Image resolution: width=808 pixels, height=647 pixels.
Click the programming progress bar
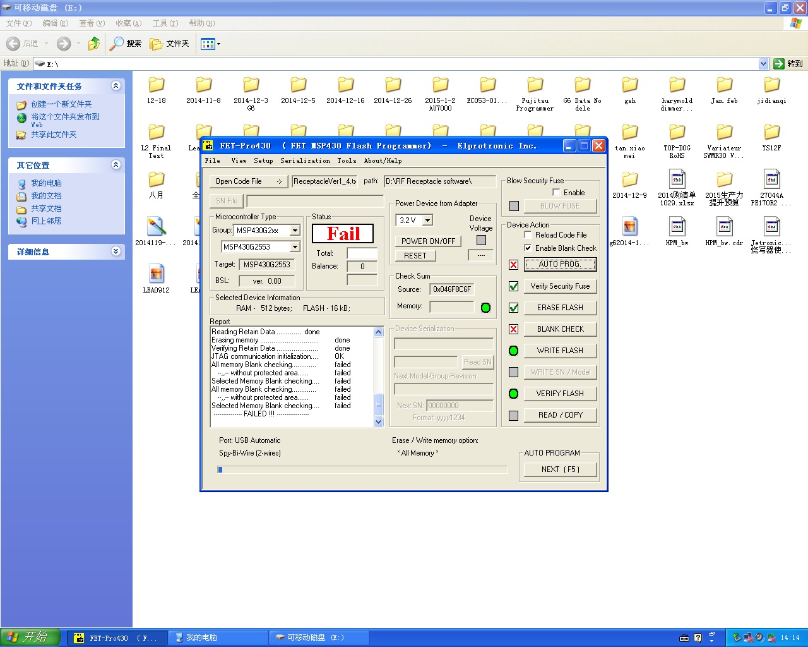click(362, 469)
